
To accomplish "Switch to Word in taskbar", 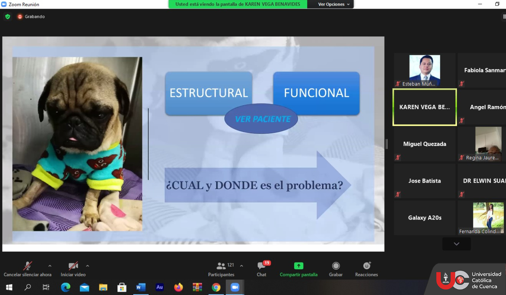I will point(141,287).
